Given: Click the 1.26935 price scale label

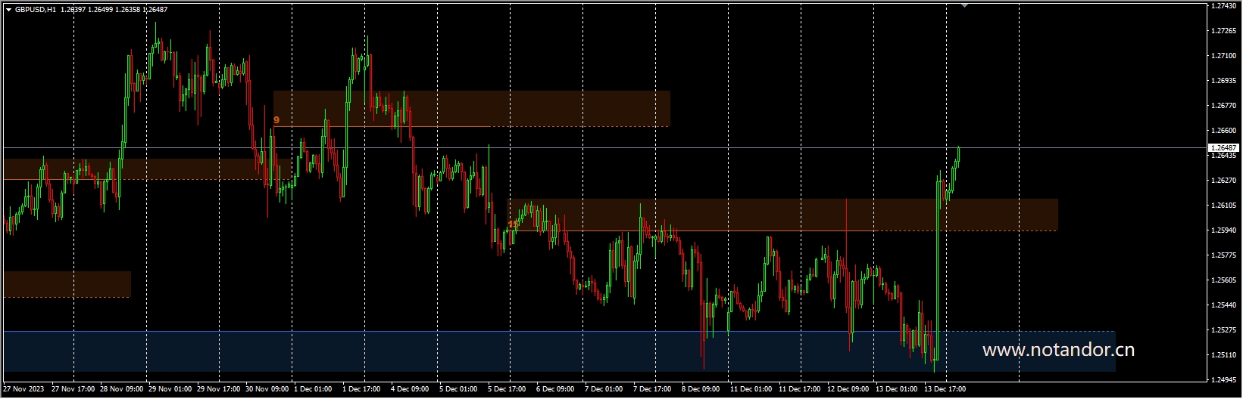Looking at the screenshot, I should point(1224,81).
